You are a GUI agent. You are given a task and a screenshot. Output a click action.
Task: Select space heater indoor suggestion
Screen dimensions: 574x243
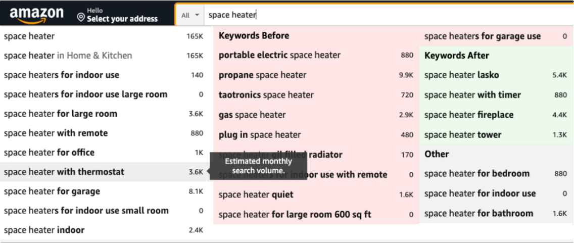(44, 230)
